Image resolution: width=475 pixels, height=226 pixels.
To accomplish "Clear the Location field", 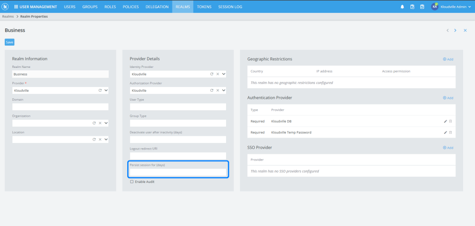I will (100, 140).
